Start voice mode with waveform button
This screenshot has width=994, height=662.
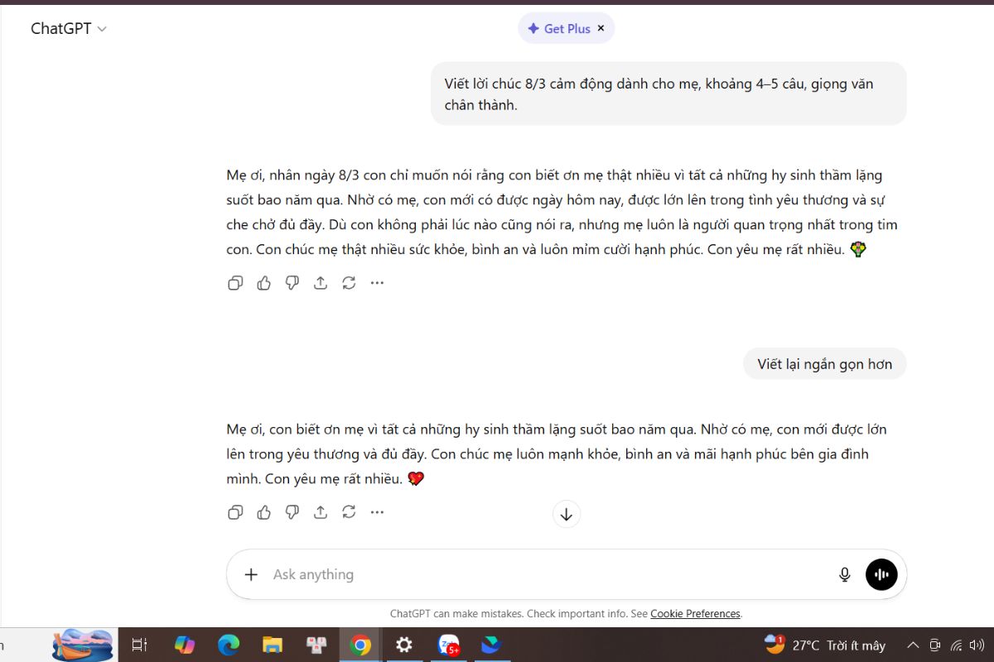pyautogui.click(x=881, y=574)
